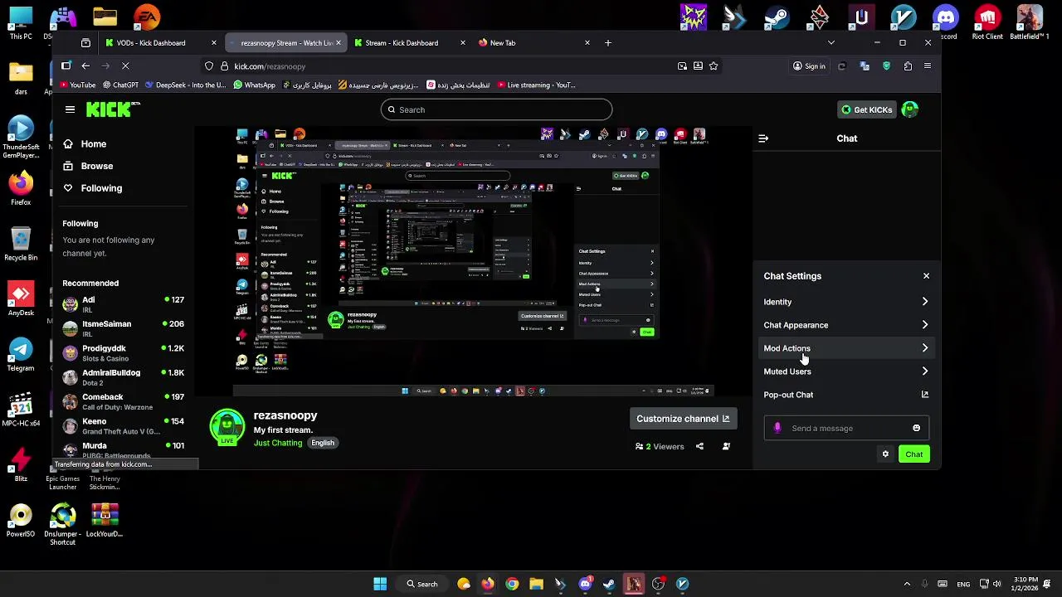The image size is (1062, 597).
Task: Click the Kick search box
Action: (496, 109)
